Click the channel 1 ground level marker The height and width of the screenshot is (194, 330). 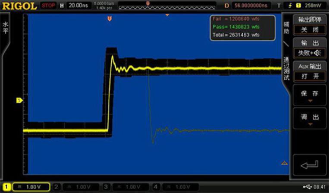point(19,100)
